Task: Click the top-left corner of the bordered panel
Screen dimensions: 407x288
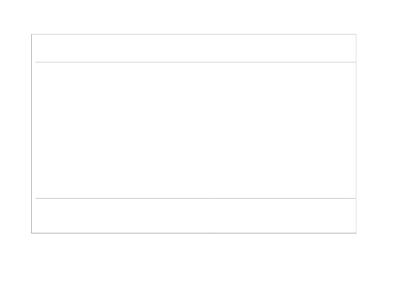Action: [x=32, y=34]
